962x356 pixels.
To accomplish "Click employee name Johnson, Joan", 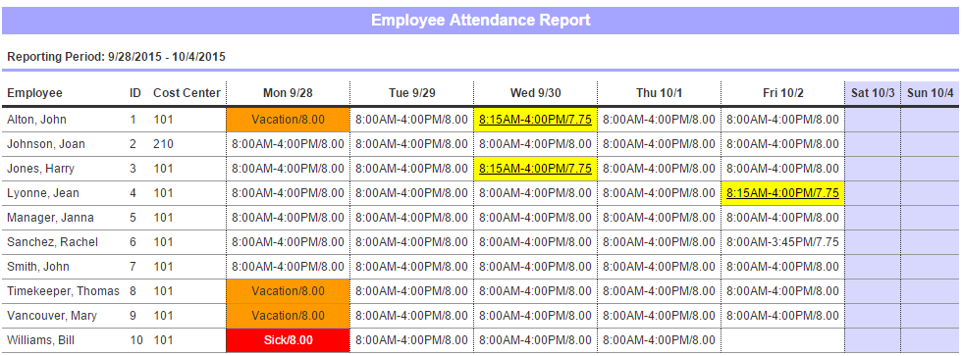I will tap(45, 144).
